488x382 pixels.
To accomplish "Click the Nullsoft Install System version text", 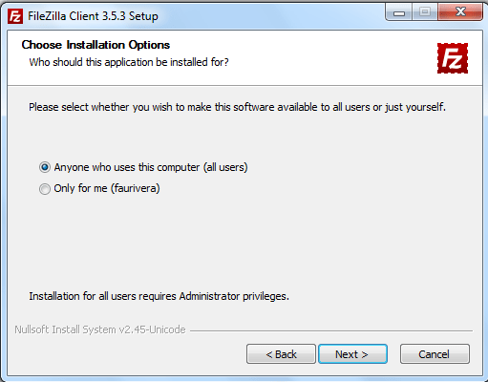I will (100, 329).
